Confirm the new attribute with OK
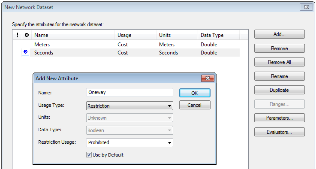 195,93
